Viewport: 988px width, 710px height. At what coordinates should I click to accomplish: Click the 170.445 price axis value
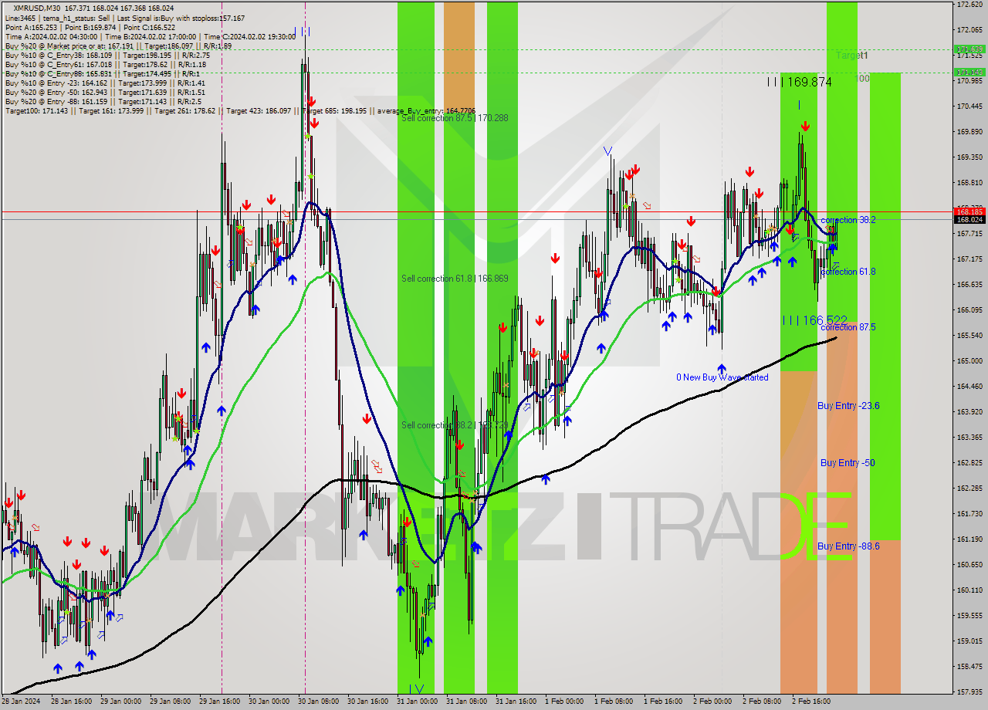tap(969, 106)
